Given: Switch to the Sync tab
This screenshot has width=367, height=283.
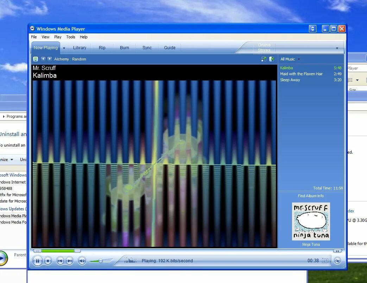Looking at the screenshot, I should [x=147, y=48].
